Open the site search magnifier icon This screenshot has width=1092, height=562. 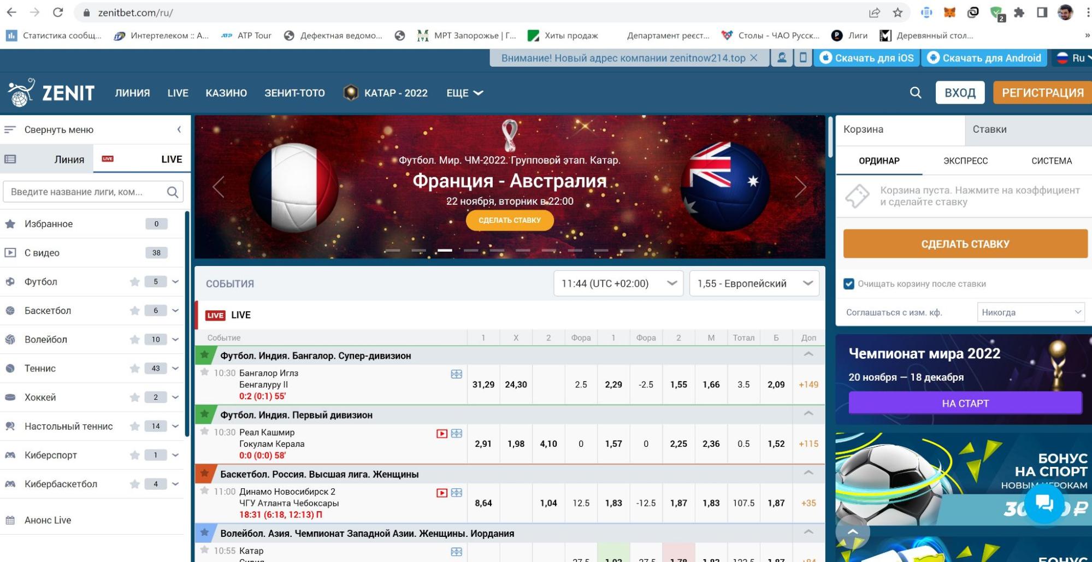pyautogui.click(x=916, y=93)
